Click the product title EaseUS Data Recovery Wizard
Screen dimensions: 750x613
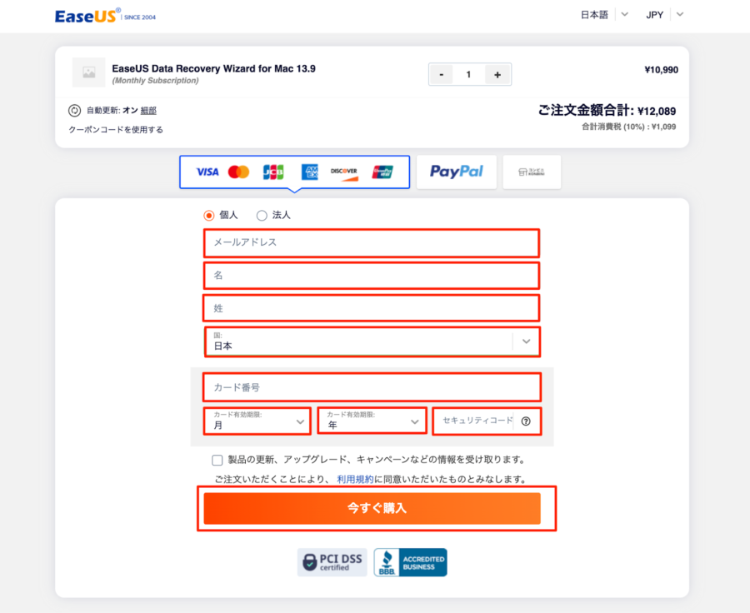pos(214,68)
